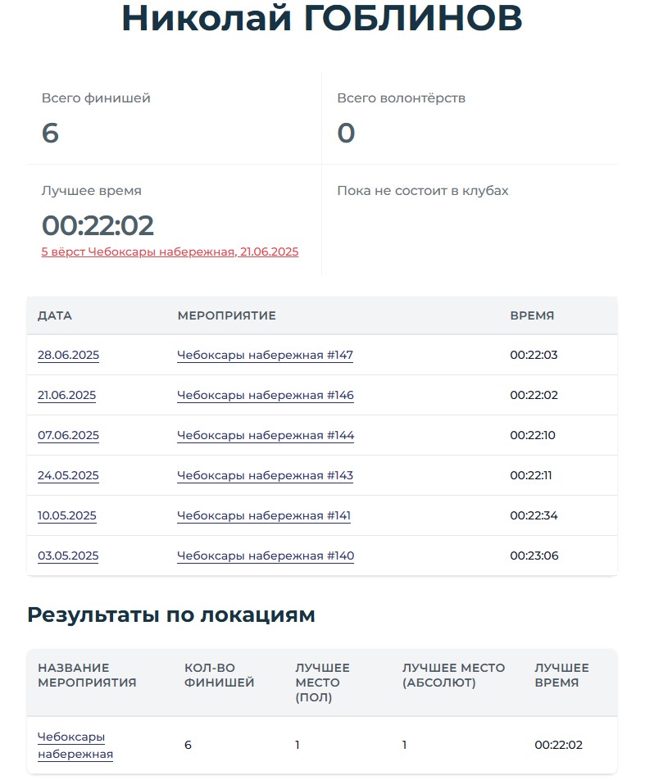
Task: Follow the 24.05.2025 date link
Action: 68,475
